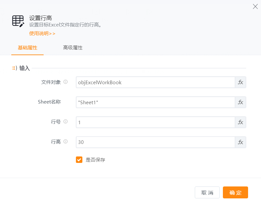The height and width of the screenshot is (200, 261).
Task: Uncheck the 是否保存 checkbox
Action: (79, 160)
